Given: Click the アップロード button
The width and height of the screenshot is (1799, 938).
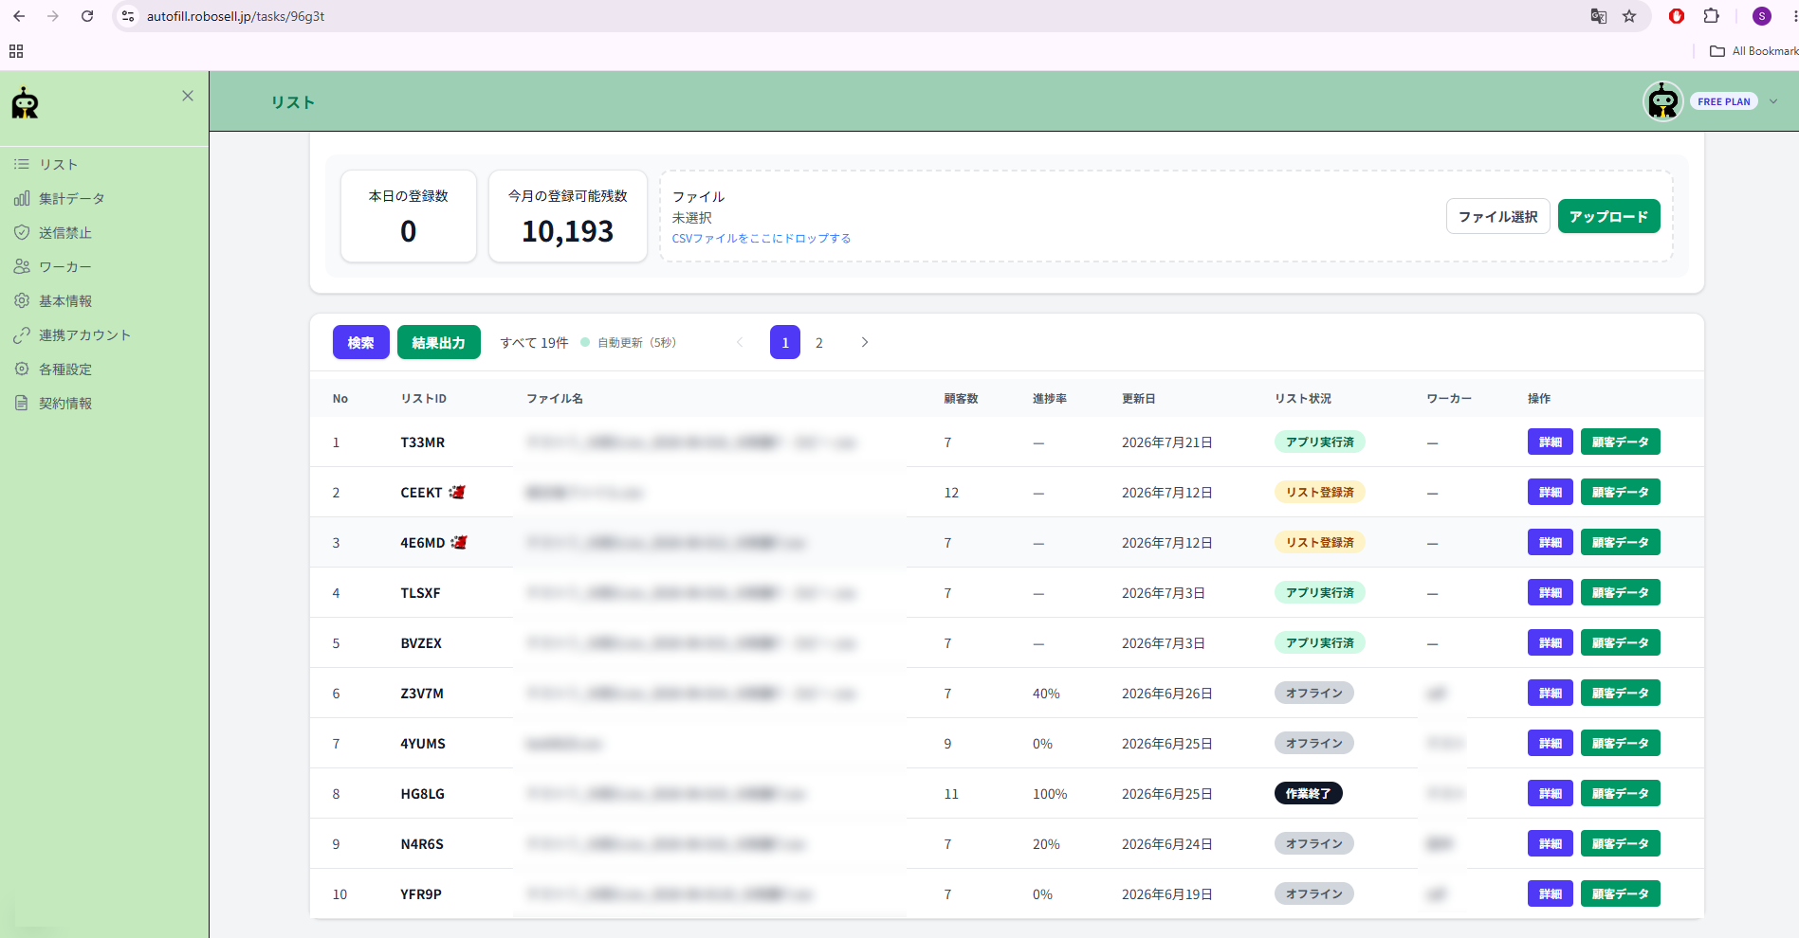Looking at the screenshot, I should click(1609, 216).
